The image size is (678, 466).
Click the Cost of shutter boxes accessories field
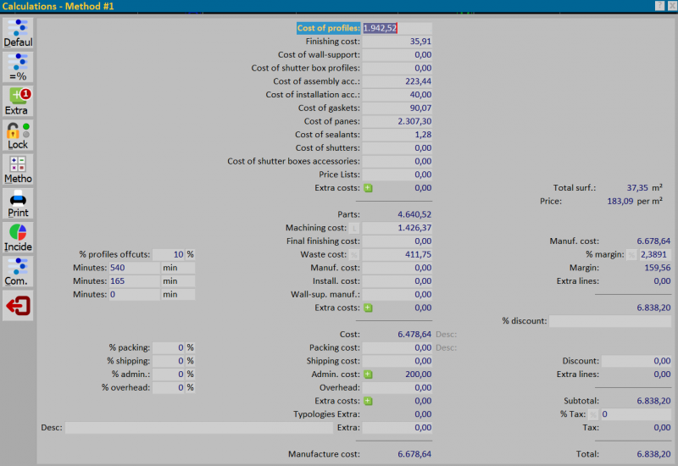(397, 161)
